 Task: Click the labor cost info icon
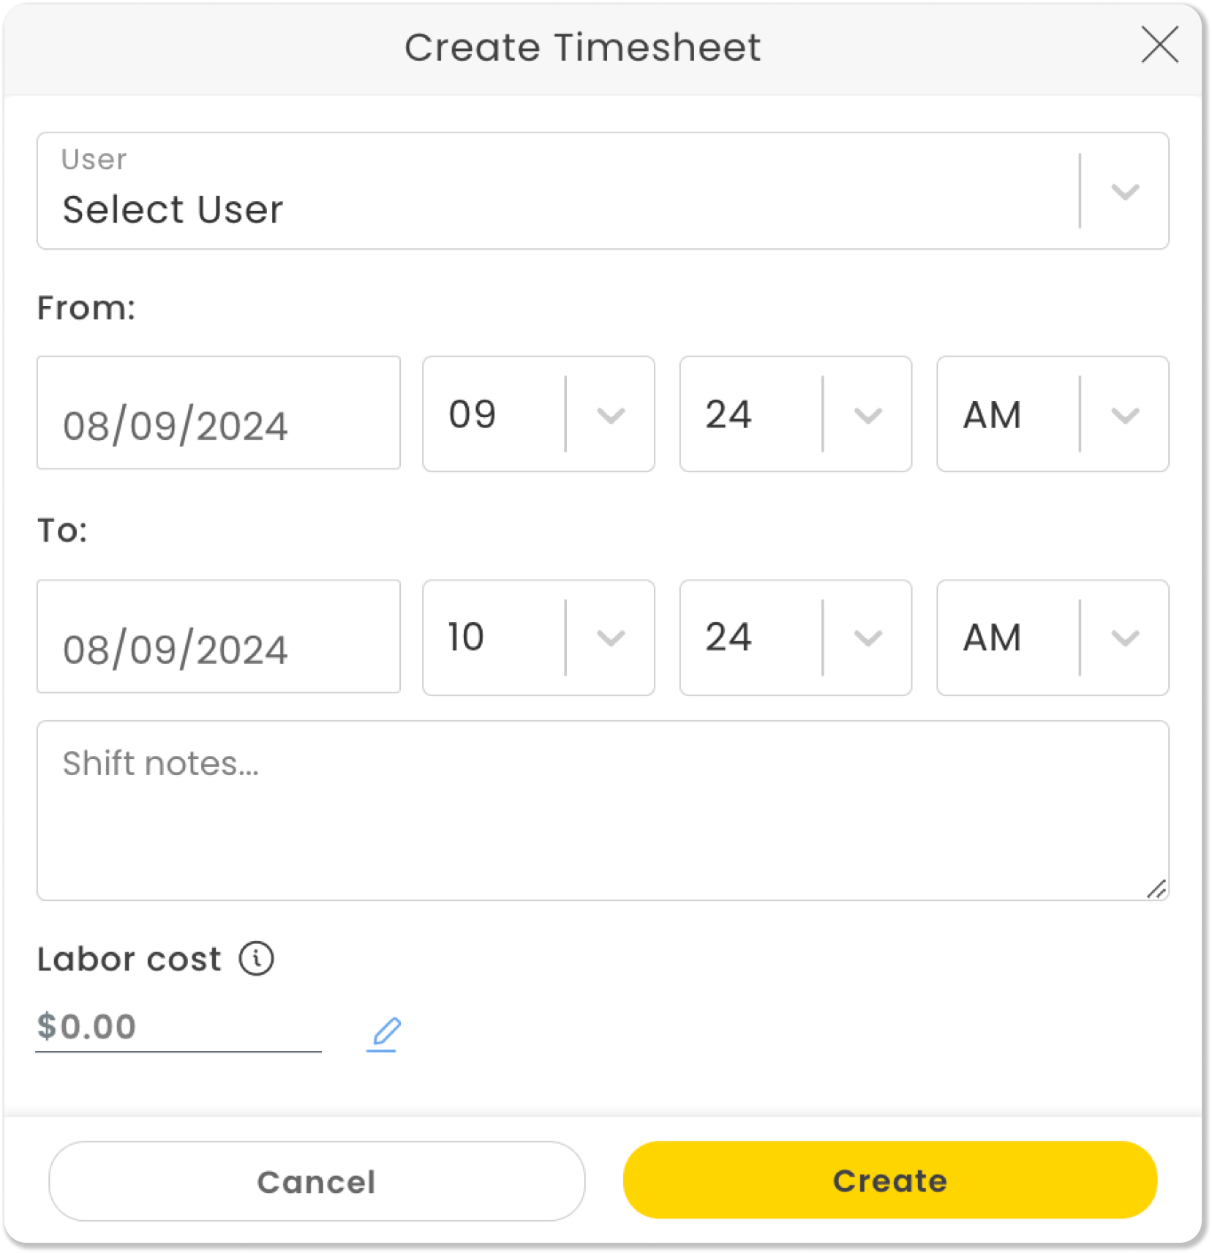(x=257, y=959)
